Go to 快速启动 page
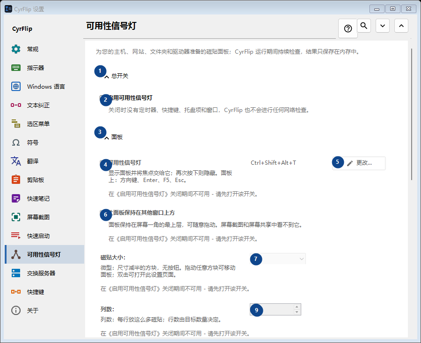The width and height of the screenshot is (421, 343). click(x=44, y=236)
